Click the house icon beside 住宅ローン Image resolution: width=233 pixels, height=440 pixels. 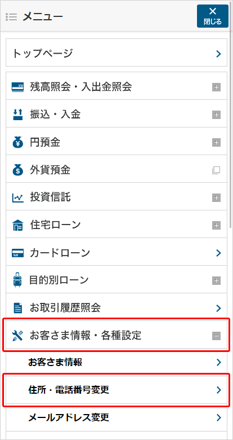point(18,225)
